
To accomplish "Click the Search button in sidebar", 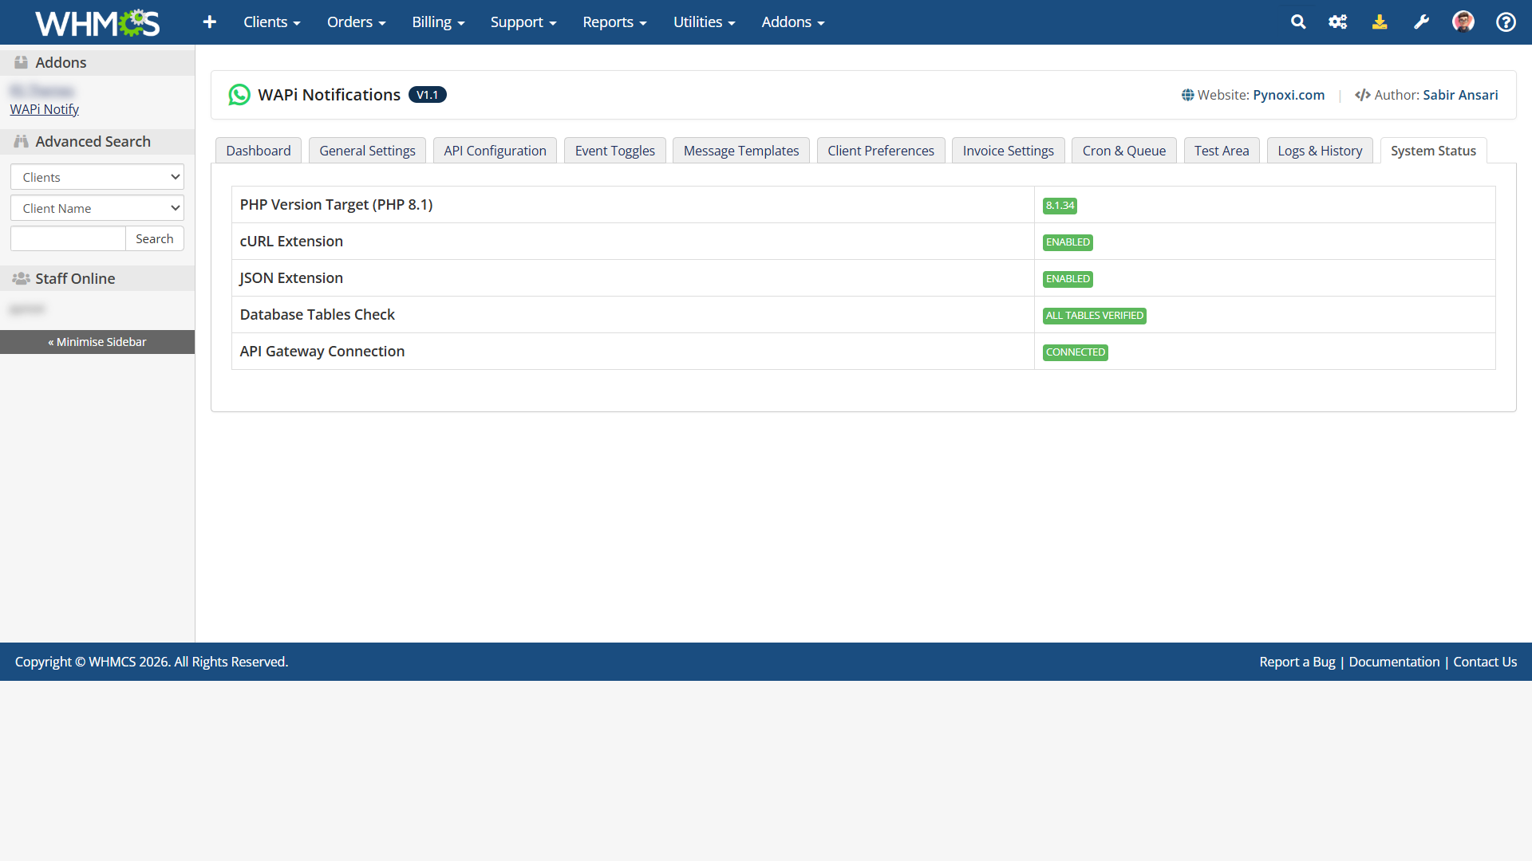I will coord(155,238).
